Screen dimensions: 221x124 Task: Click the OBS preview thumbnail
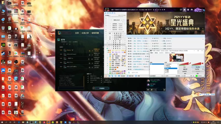click(177, 58)
